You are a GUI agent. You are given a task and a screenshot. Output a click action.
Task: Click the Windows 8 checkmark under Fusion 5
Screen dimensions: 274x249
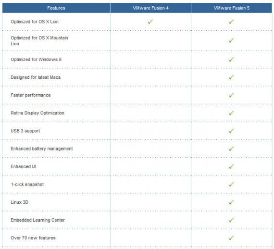point(231,60)
